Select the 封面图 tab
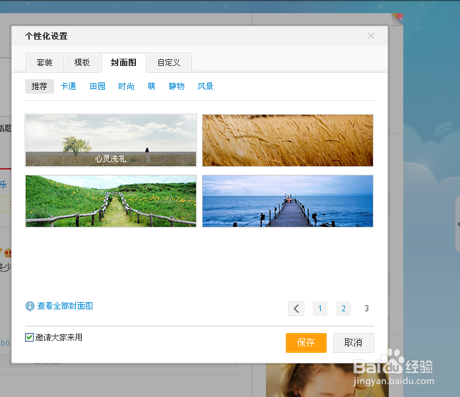 tap(123, 63)
